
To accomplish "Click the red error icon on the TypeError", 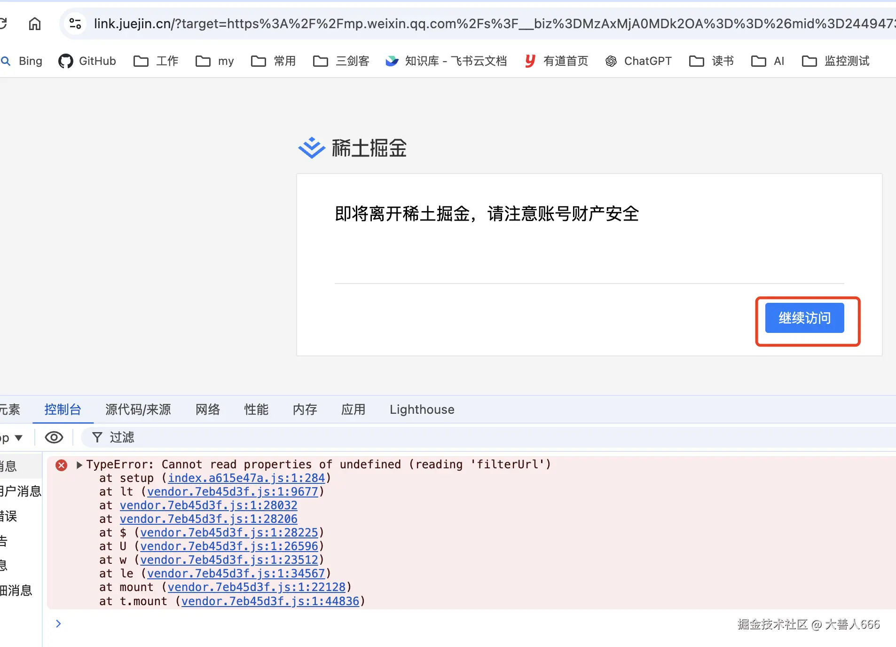I will 62,465.
